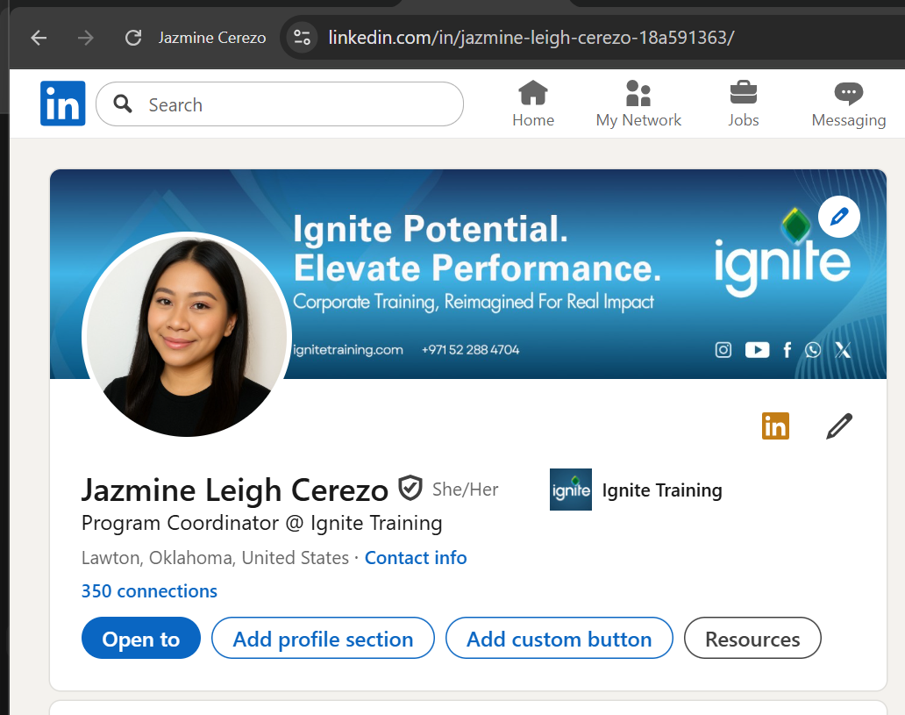The image size is (905, 715).
Task: Click the name Jazmine Leigh Cerezo
Action: pos(234,490)
